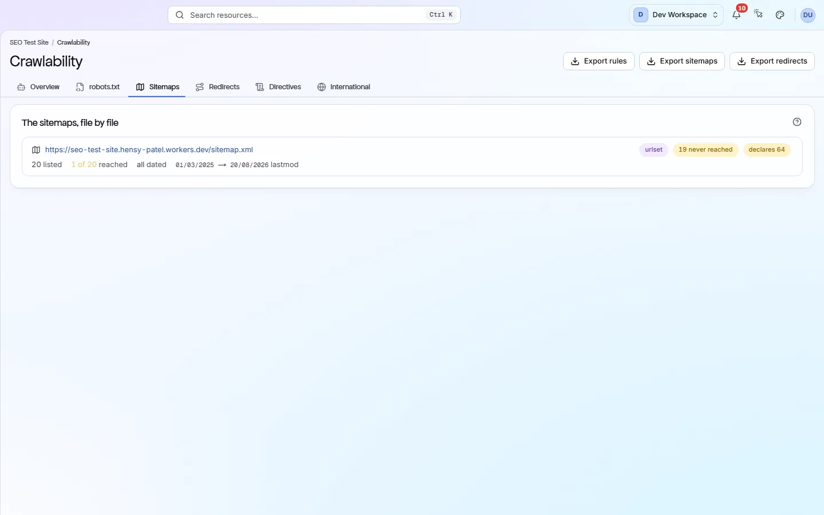Click the magnifier icon in search bar

[x=180, y=15]
